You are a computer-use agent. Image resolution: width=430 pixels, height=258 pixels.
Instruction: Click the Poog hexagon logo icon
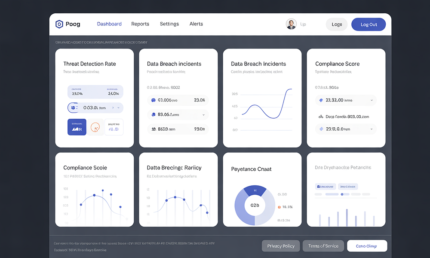click(59, 24)
